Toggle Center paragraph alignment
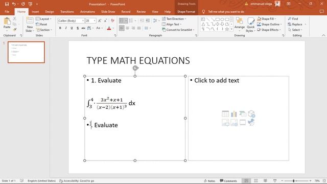327x184 pixels. 127,28
